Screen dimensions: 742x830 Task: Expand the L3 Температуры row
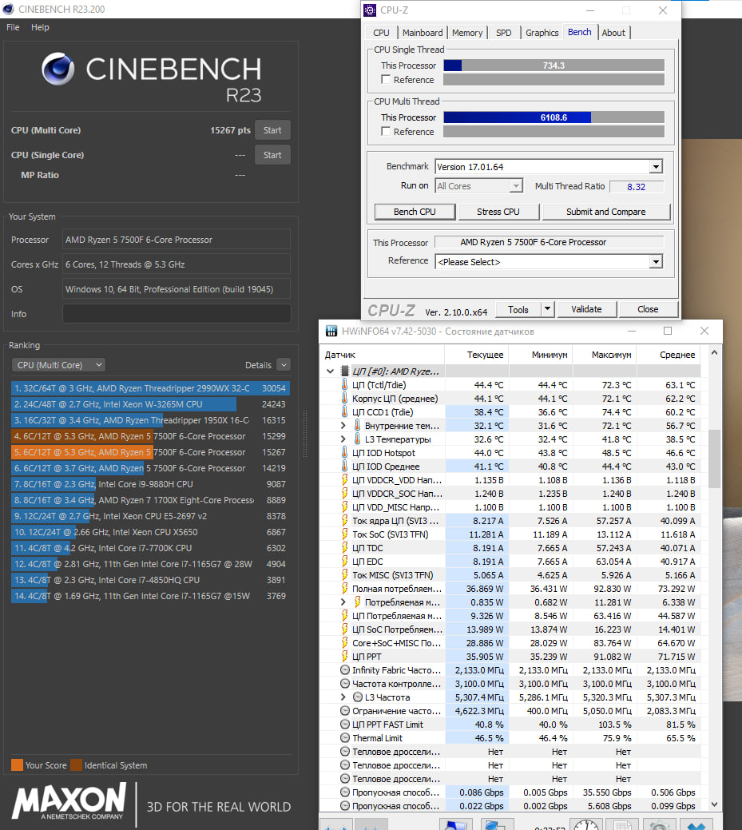pos(343,439)
